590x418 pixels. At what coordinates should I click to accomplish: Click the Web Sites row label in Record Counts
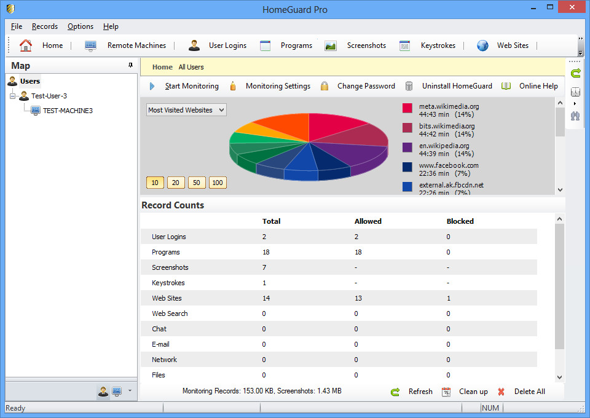pos(167,298)
